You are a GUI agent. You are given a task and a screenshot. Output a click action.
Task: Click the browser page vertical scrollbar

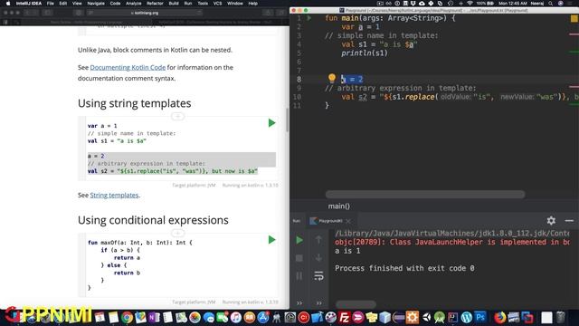pyautogui.click(x=287, y=120)
